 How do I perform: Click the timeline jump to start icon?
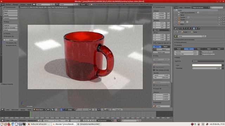coord(84,120)
